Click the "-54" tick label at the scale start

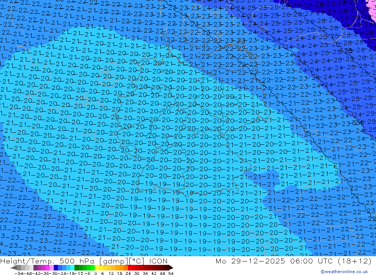click(x=19, y=273)
